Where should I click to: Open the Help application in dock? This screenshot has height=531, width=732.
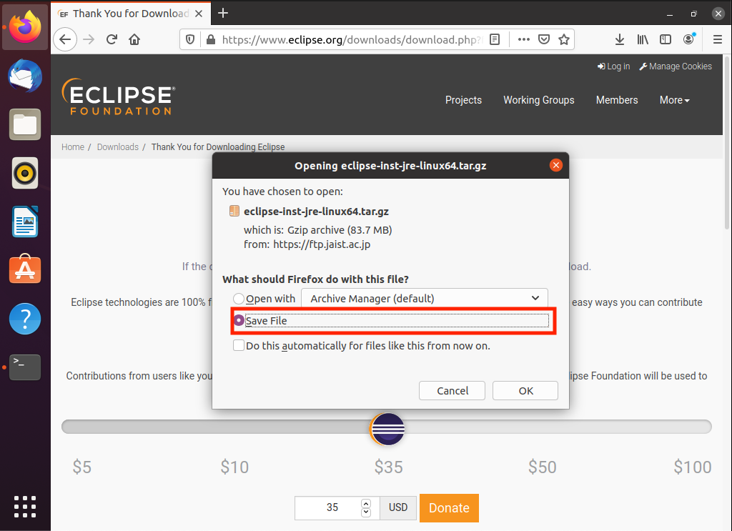(x=25, y=319)
